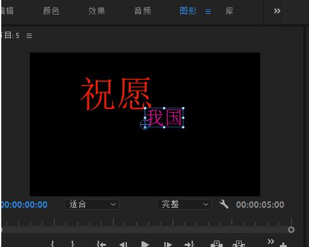The width and height of the screenshot is (309, 247).
Task: Switch to the Effects workspace tab
Action: click(x=96, y=11)
